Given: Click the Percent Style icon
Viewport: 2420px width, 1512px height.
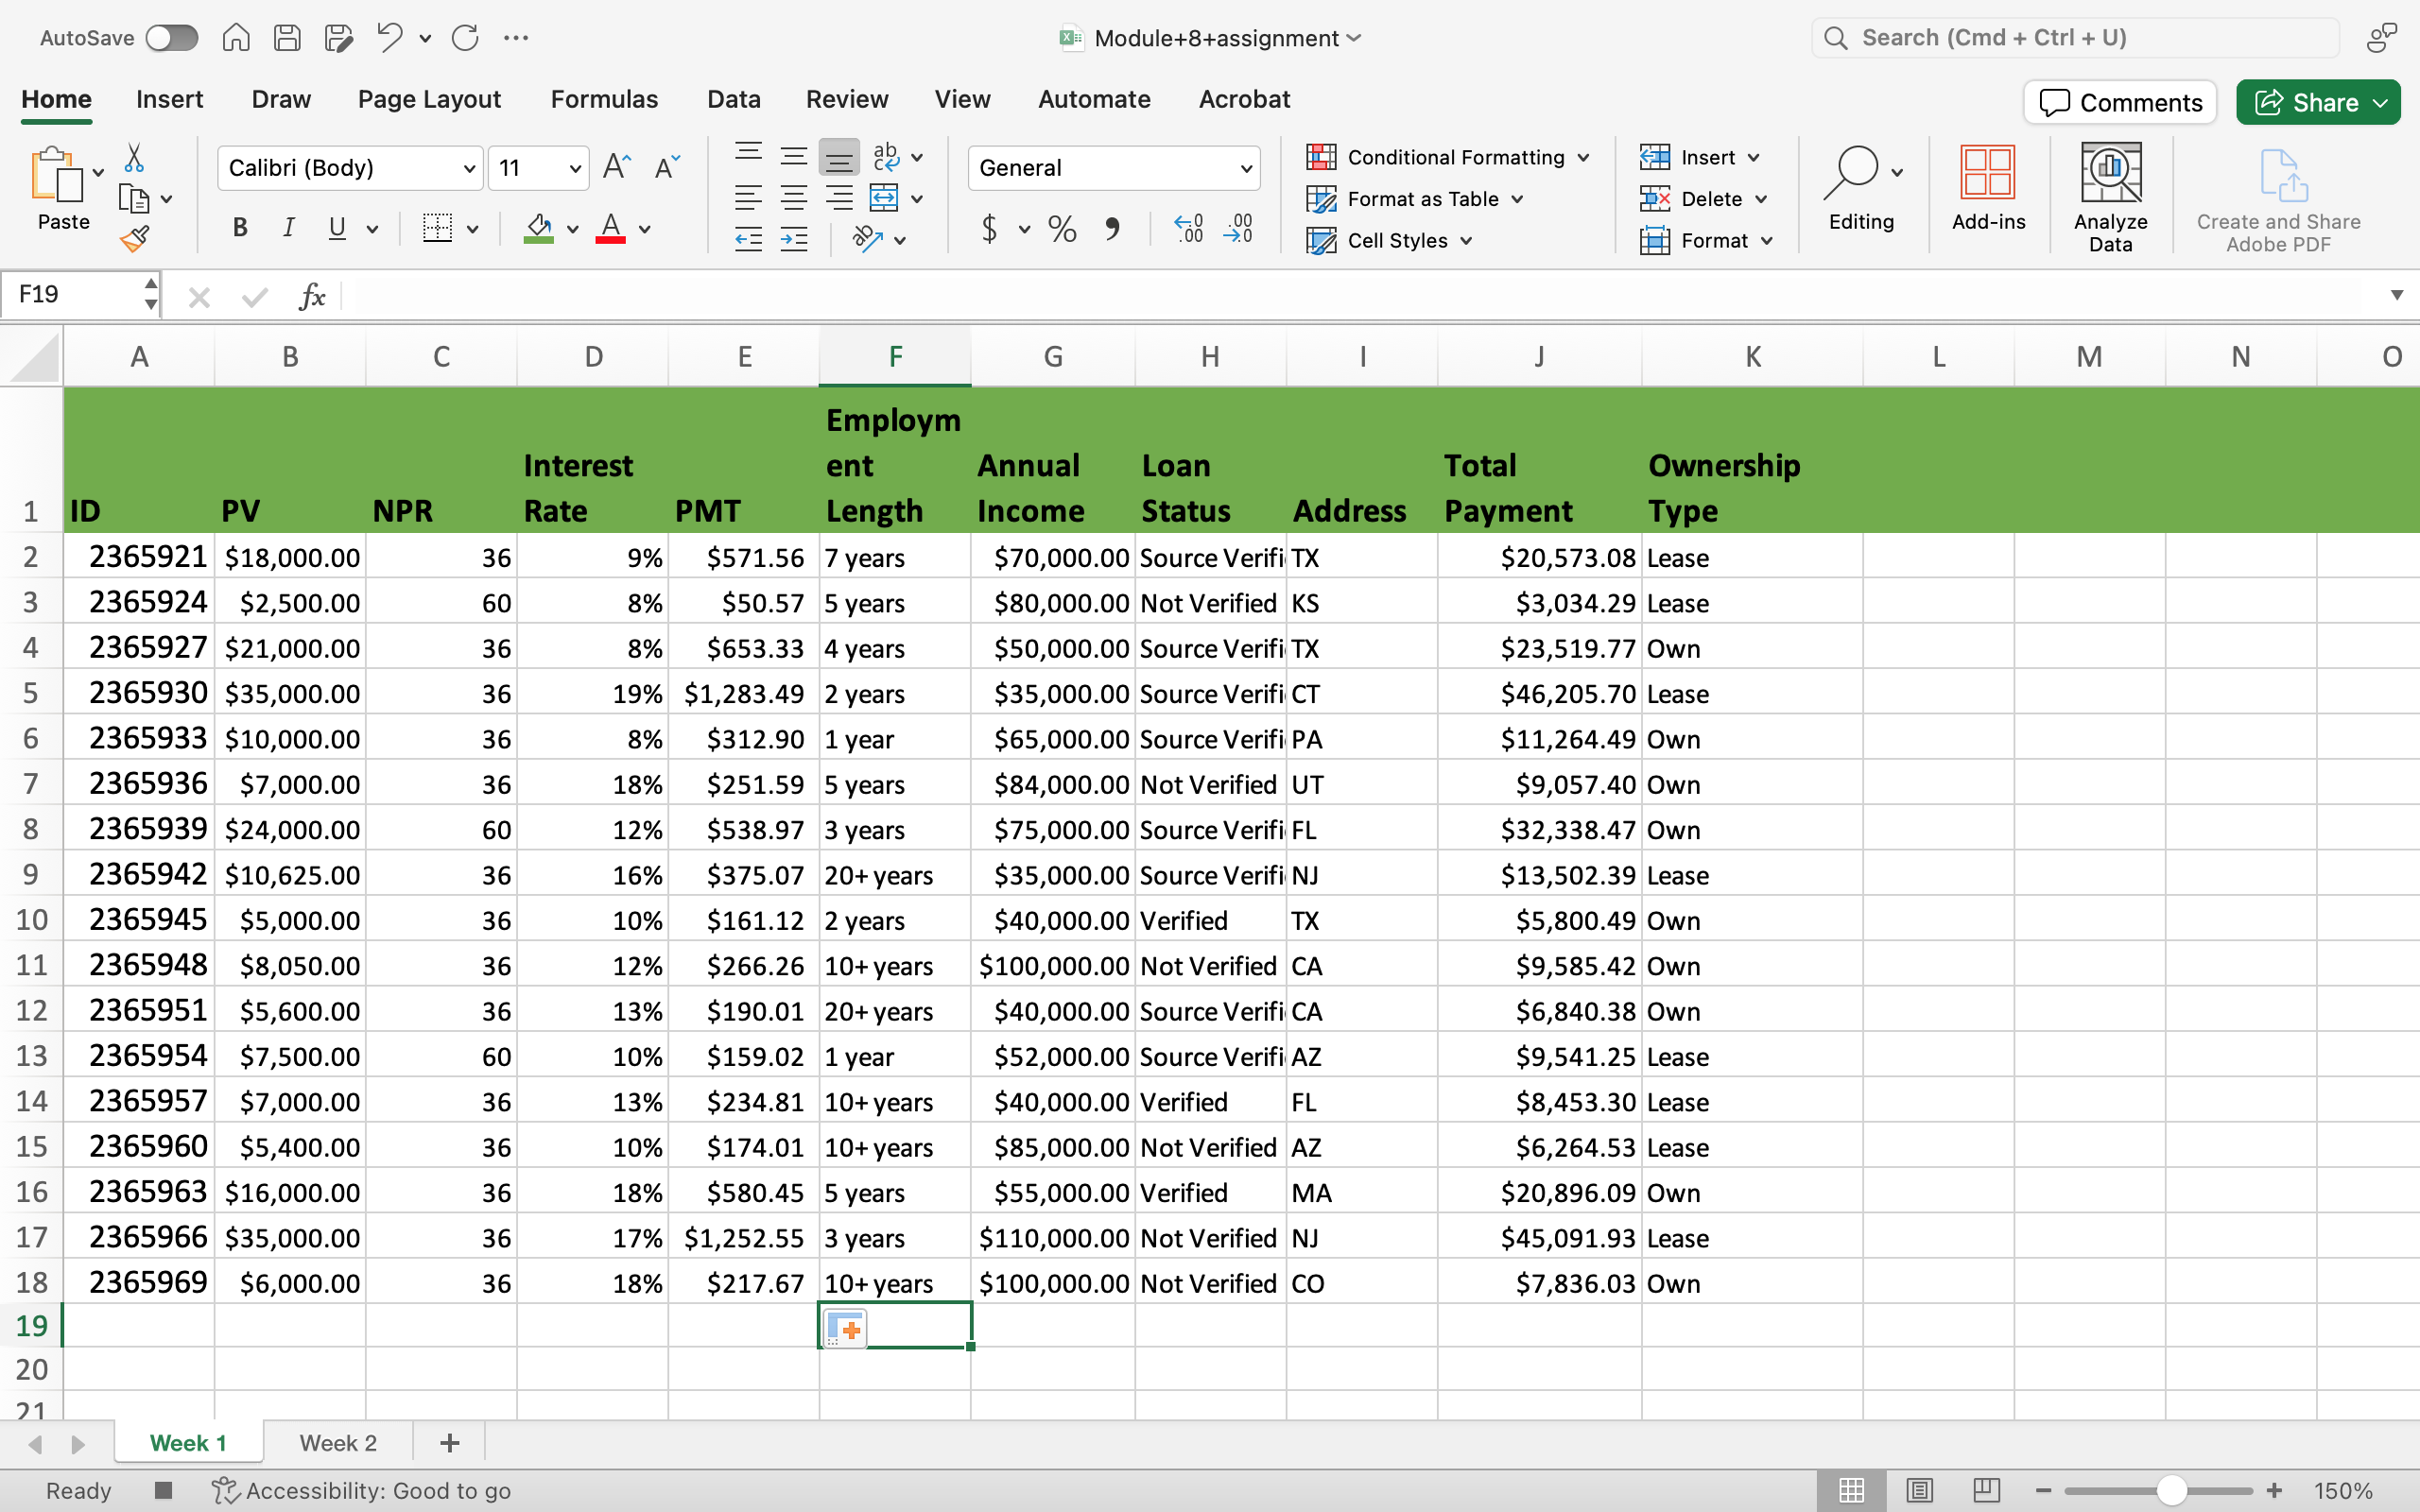Looking at the screenshot, I should [1062, 229].
